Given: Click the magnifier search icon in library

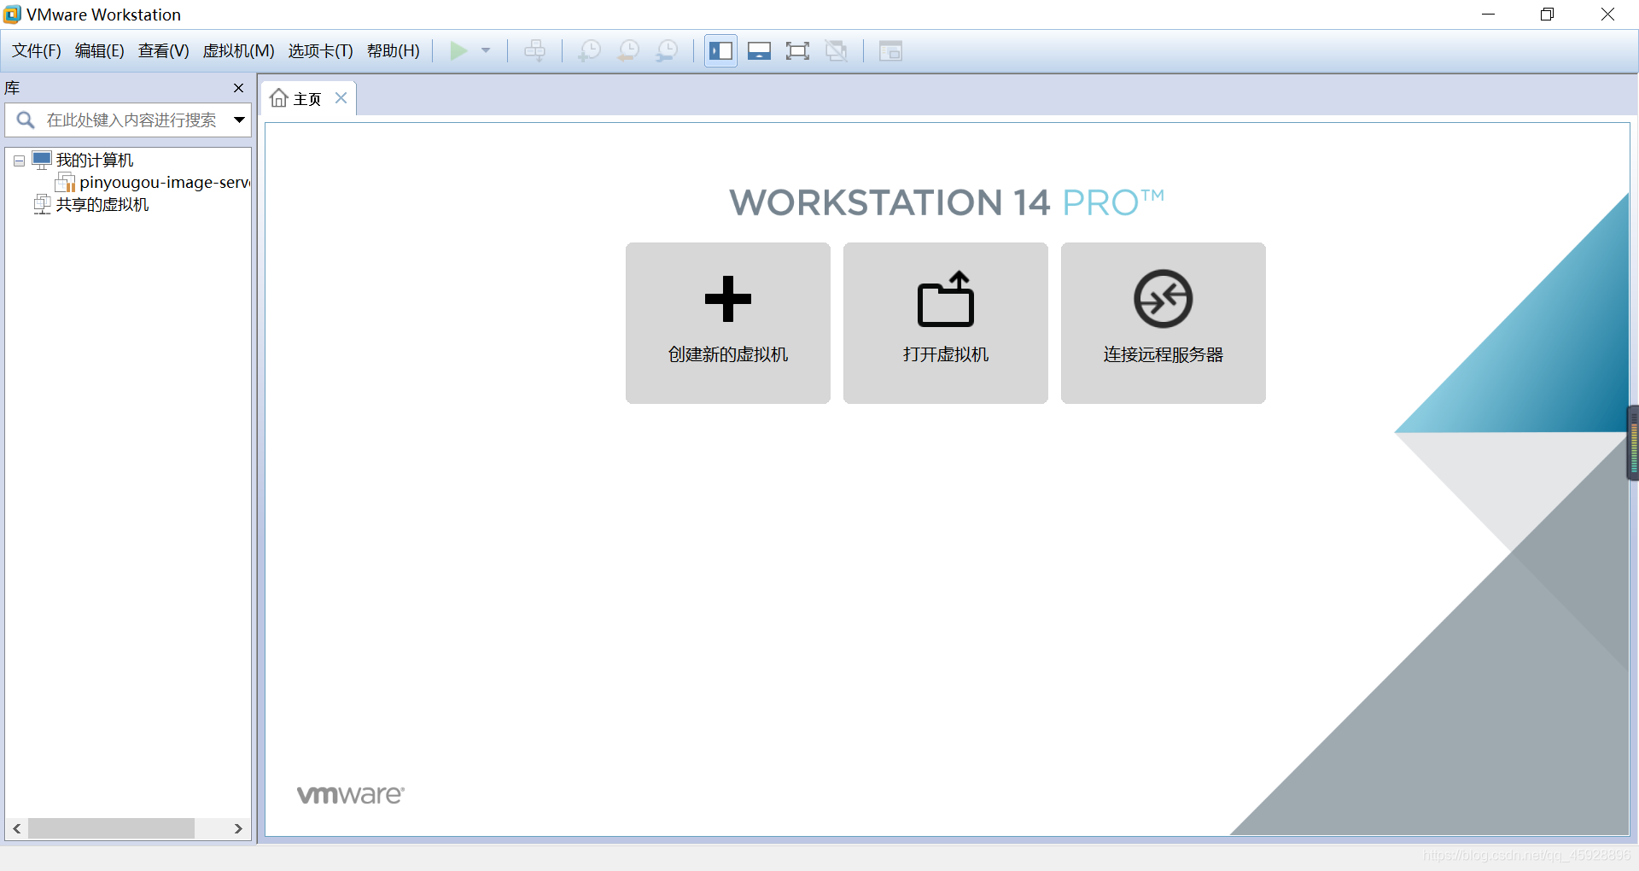Looking at the screenshot, I should (26, 120).
